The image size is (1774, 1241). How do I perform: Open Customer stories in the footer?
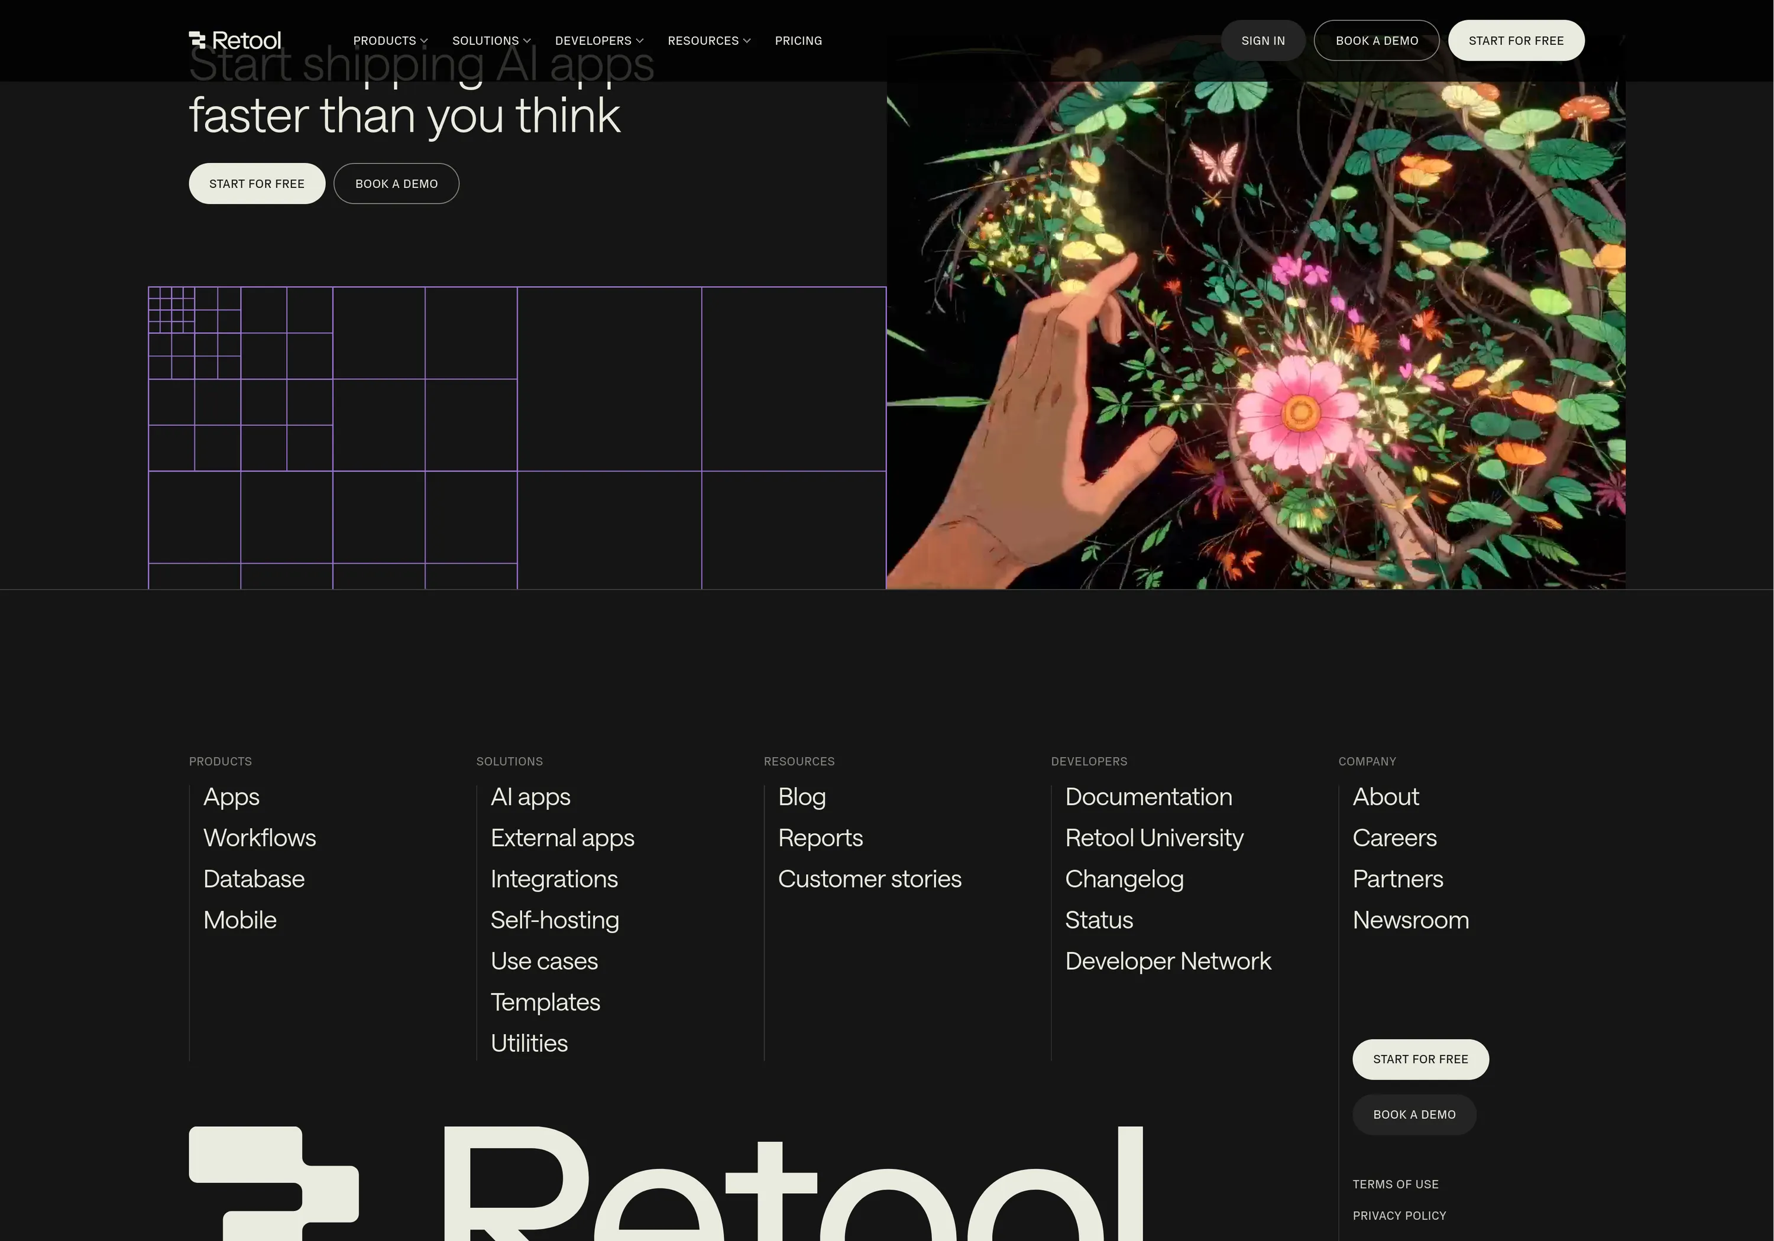(x=869, y=879)
